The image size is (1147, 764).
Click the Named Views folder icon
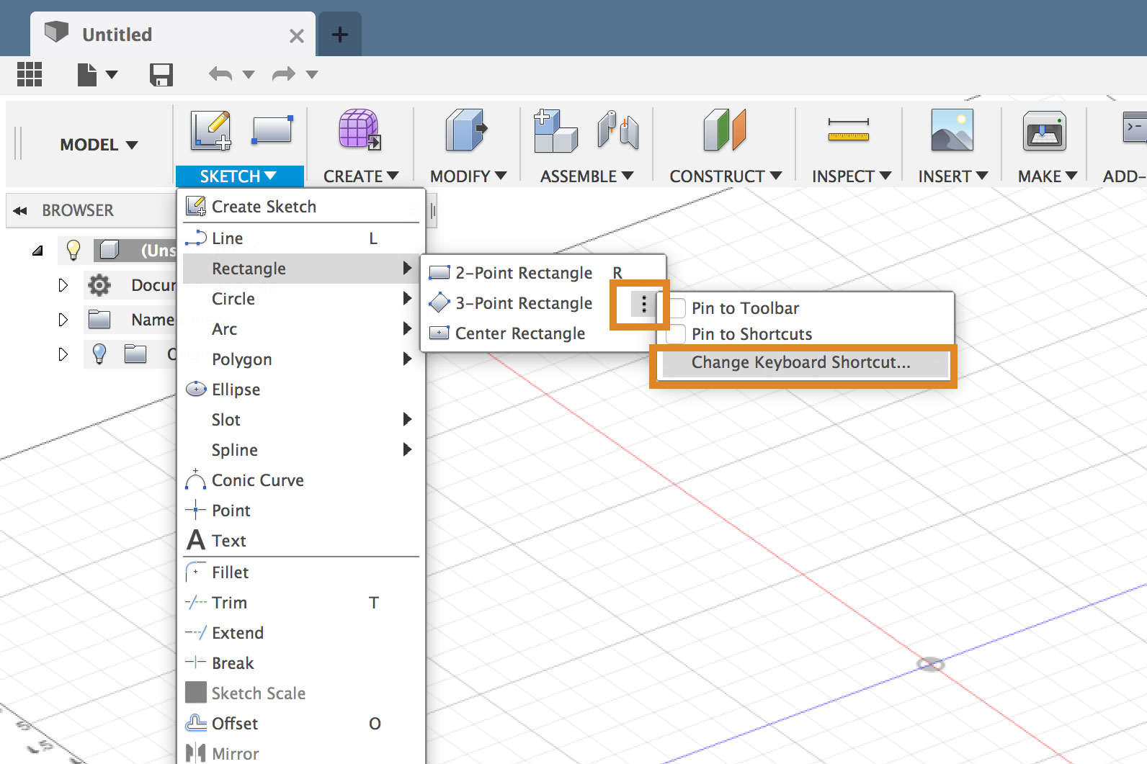tap(99, 319)
